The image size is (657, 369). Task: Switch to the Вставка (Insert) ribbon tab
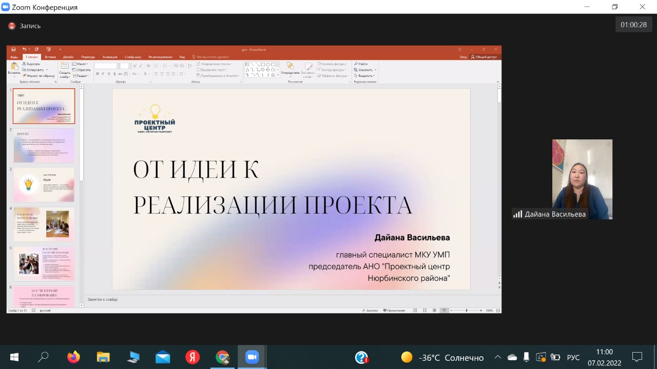(x=50, y=57)
